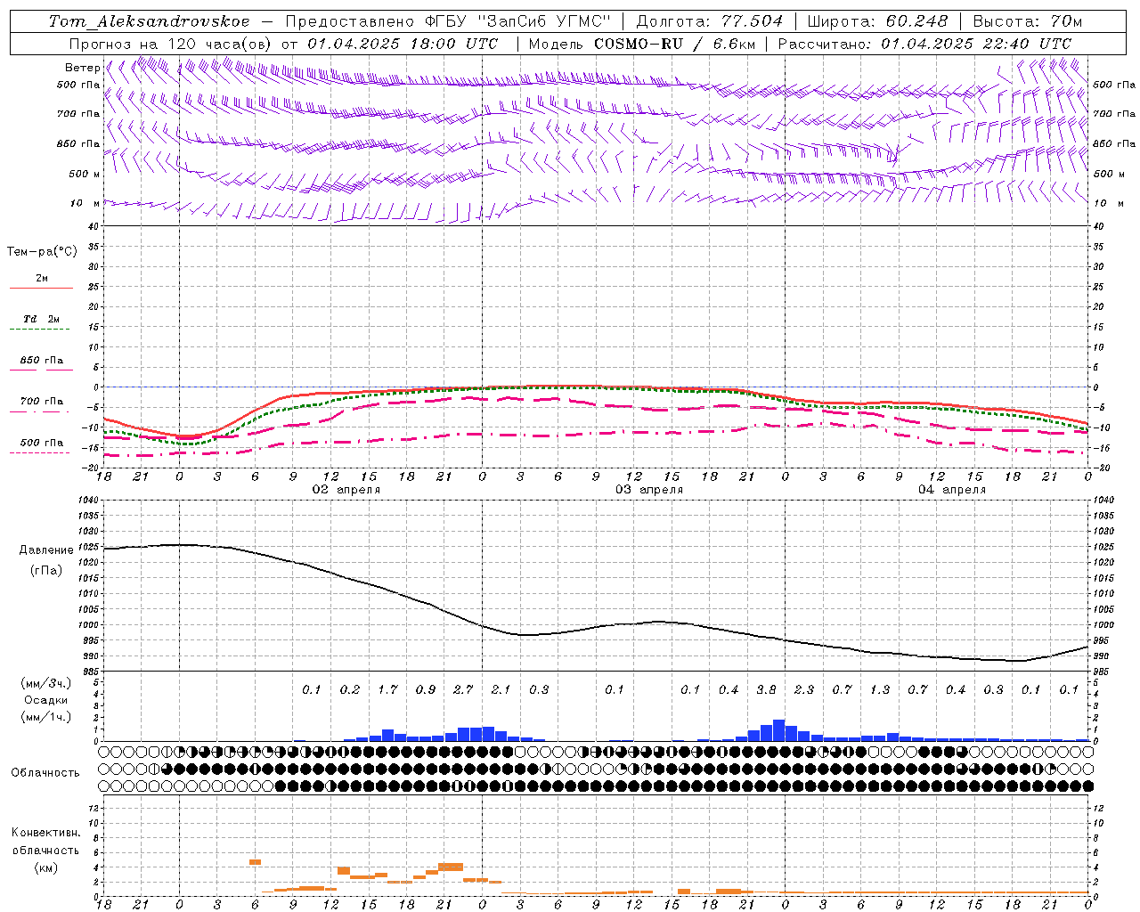Click the forecast start time 01.04.2025 18:00 UTC
This screenshot has height=912, width=1140.
[403, 44]
